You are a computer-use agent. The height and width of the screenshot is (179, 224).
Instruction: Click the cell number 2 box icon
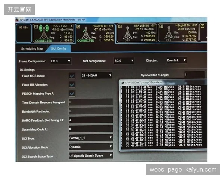click(x=78, y=27)
